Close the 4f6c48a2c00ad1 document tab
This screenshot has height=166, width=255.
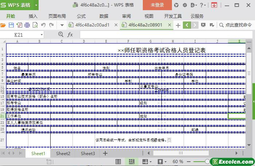point(116,25)
